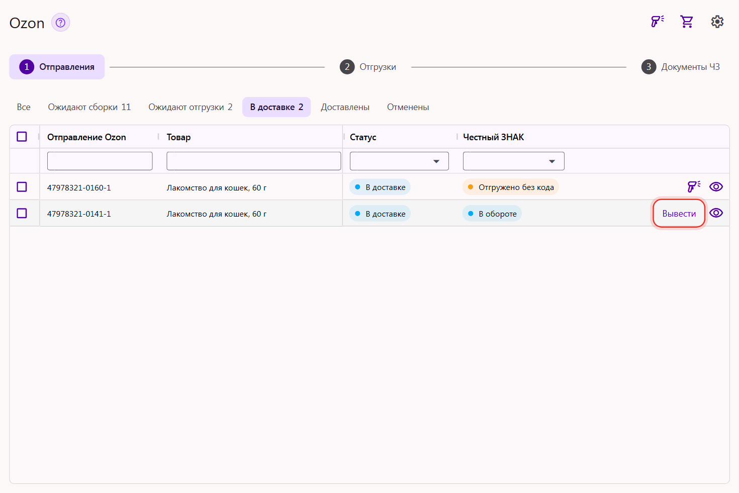Open settings via the gear icon
739x493 pixels.
(x=717, y=22)
